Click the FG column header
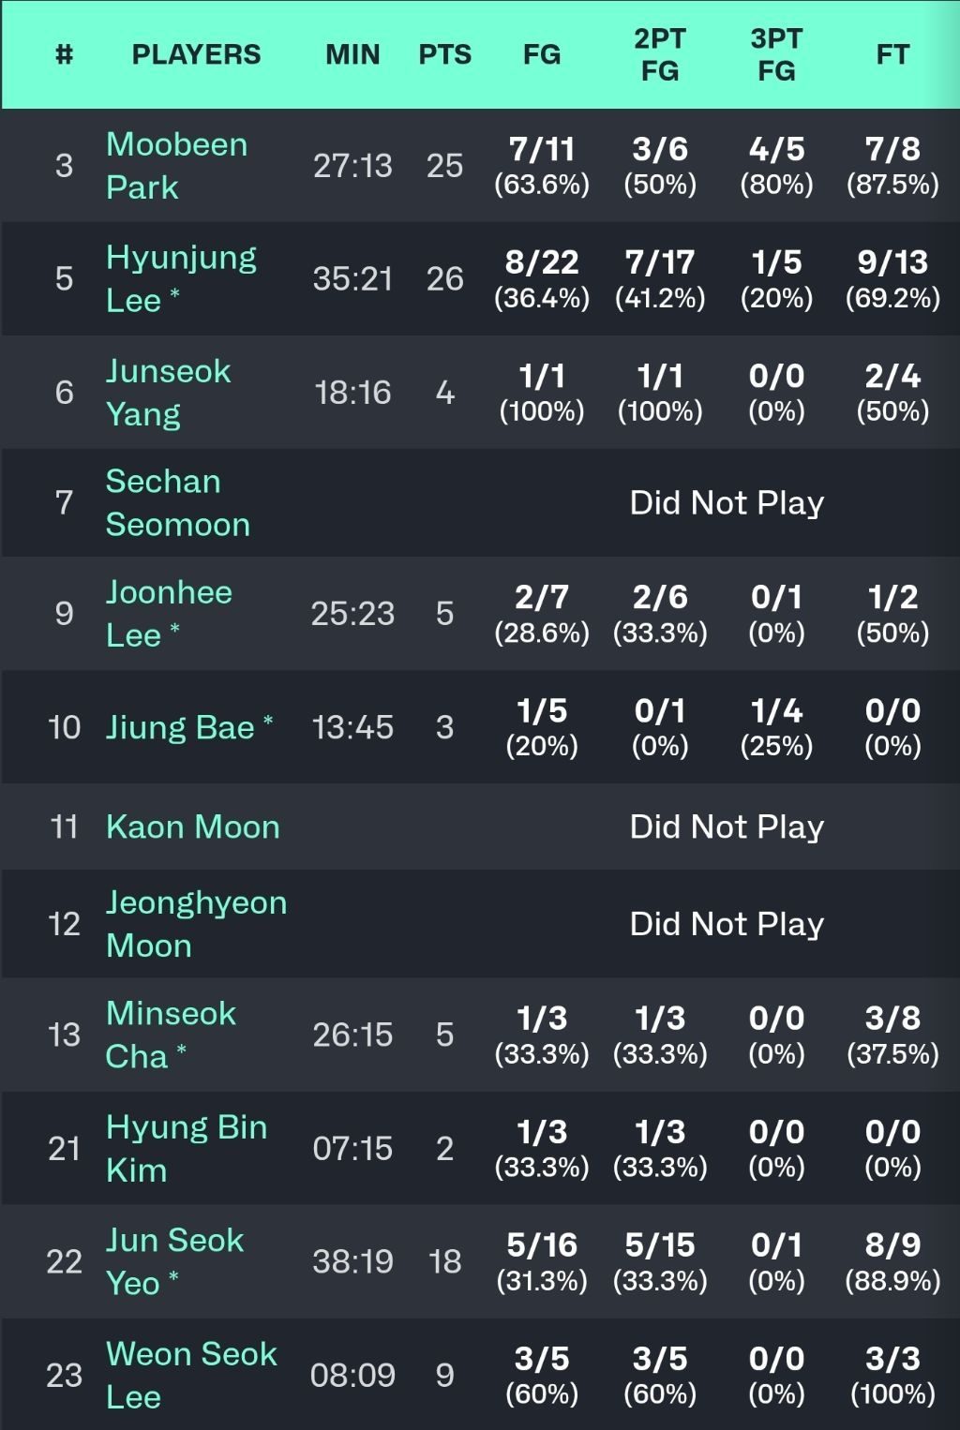Screen dimensions: 960x1430 pyautogui.click(x=542, y=54)
